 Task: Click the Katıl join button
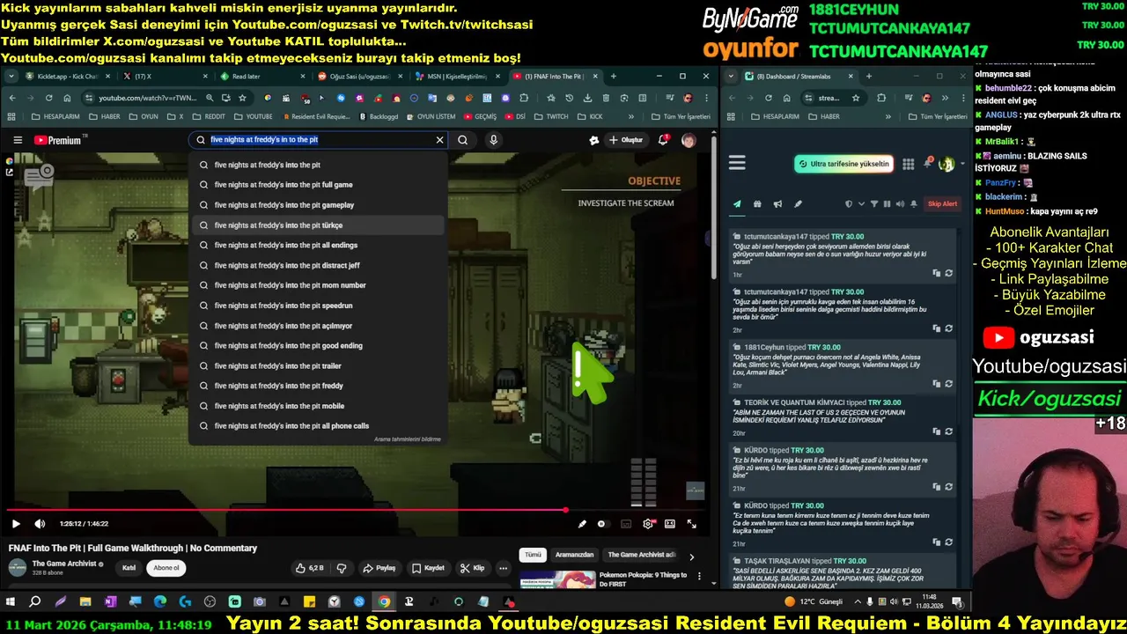point(129,568)
